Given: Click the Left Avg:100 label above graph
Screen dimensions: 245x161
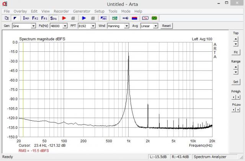Looking at the screenshot, I should (202, 39).
